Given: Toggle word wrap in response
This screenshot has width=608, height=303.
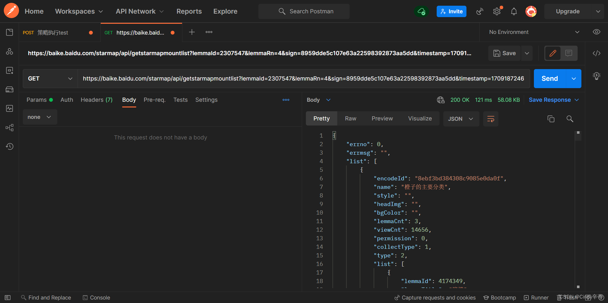Looking at the screenshot, I should point(491,119).
